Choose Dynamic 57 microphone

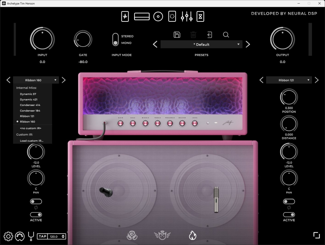point(32,94)
